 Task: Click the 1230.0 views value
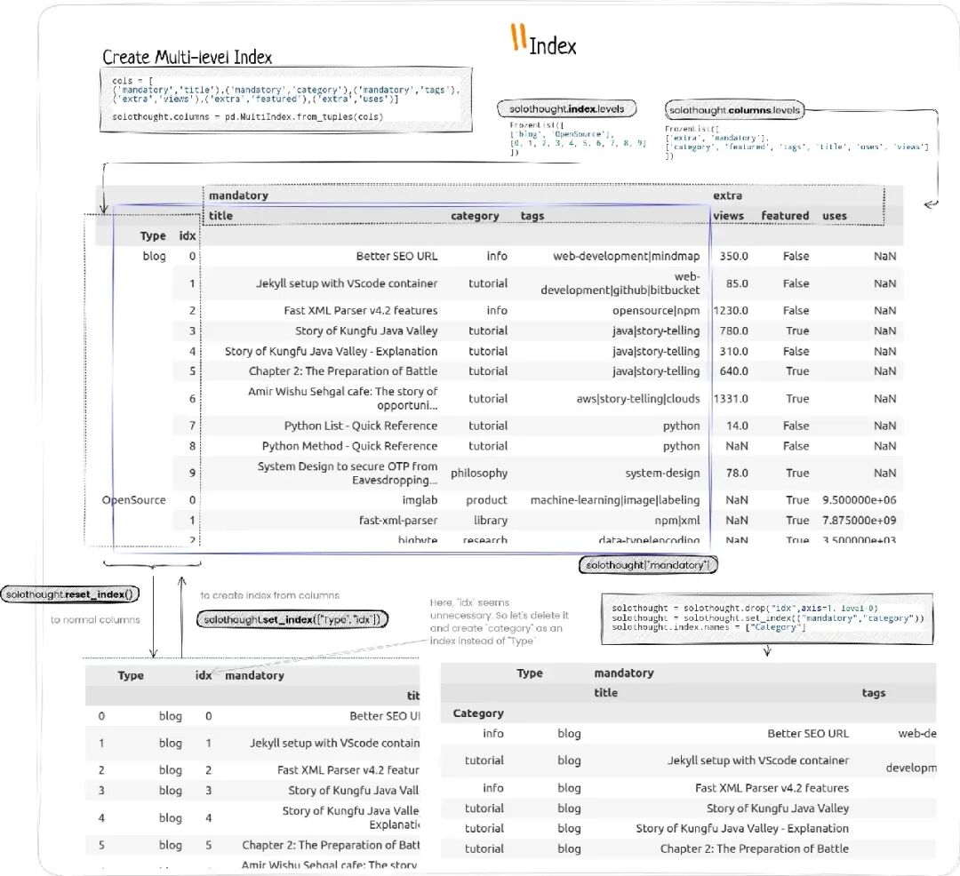click(731, 310)
